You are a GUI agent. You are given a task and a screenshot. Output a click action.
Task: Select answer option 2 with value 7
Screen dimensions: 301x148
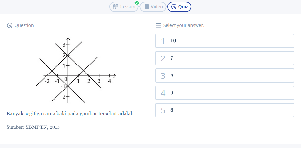coord(225,58)
